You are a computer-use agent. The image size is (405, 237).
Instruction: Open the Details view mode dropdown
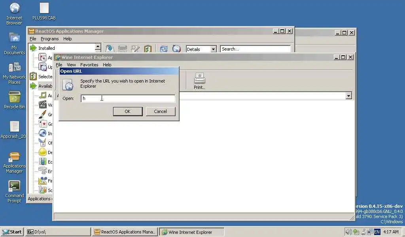click(x=213, y=49)
